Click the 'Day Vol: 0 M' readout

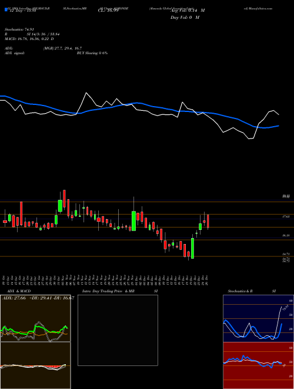pyautogui.click(x=185, y=18)
